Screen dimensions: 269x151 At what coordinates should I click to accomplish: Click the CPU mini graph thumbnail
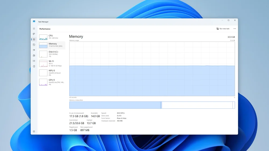[x=43, y=37]
